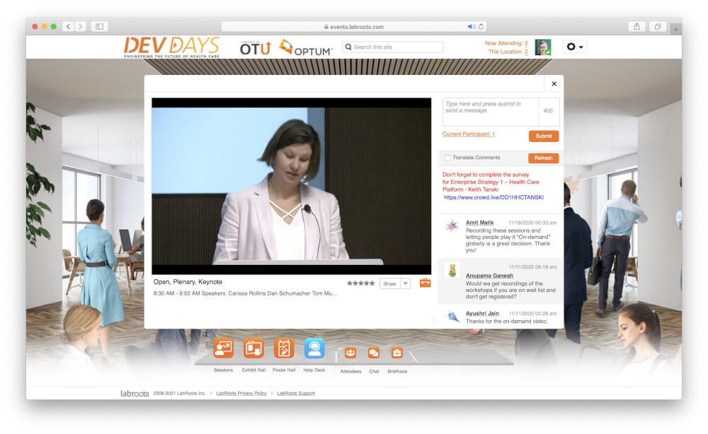
Task: Open LabRoots Privacy Policy link
Action: pyautogui.click(x=241, y=394)
